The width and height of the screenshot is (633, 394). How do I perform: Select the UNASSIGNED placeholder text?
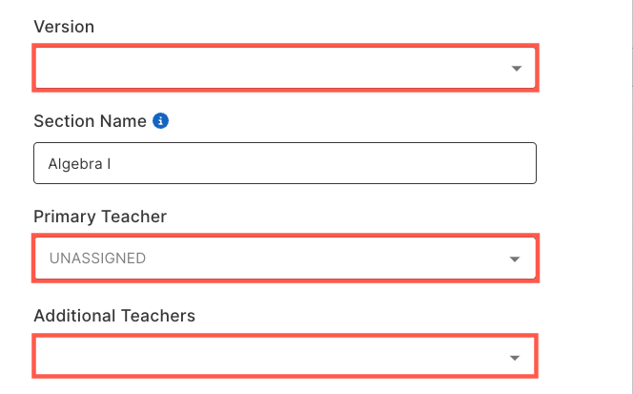tap(97, 259)
